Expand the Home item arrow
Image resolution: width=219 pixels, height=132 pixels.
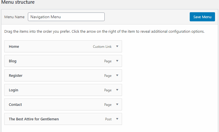(117, 46)
